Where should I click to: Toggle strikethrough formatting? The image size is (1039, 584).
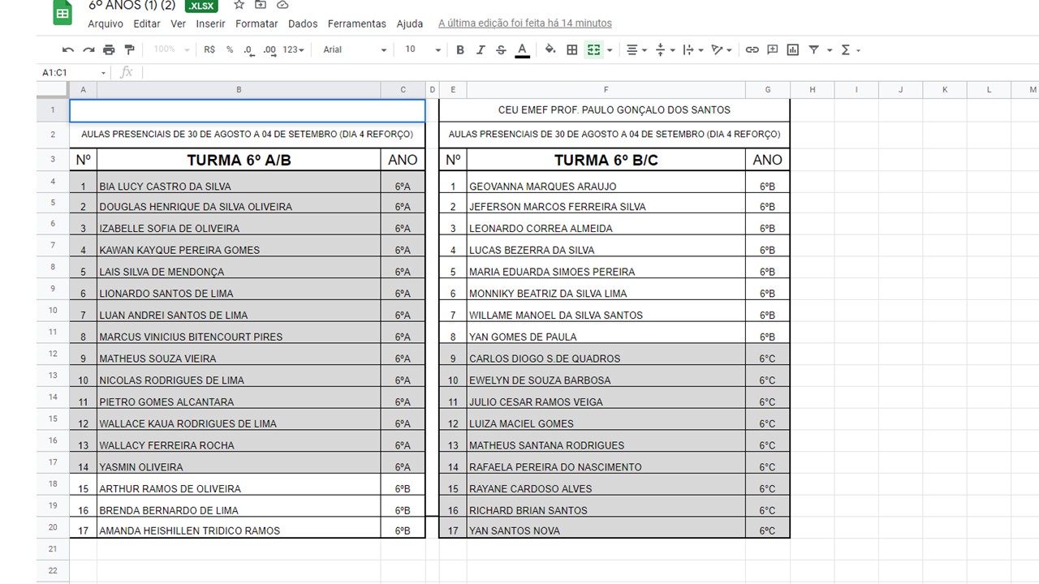click(501, 50)
